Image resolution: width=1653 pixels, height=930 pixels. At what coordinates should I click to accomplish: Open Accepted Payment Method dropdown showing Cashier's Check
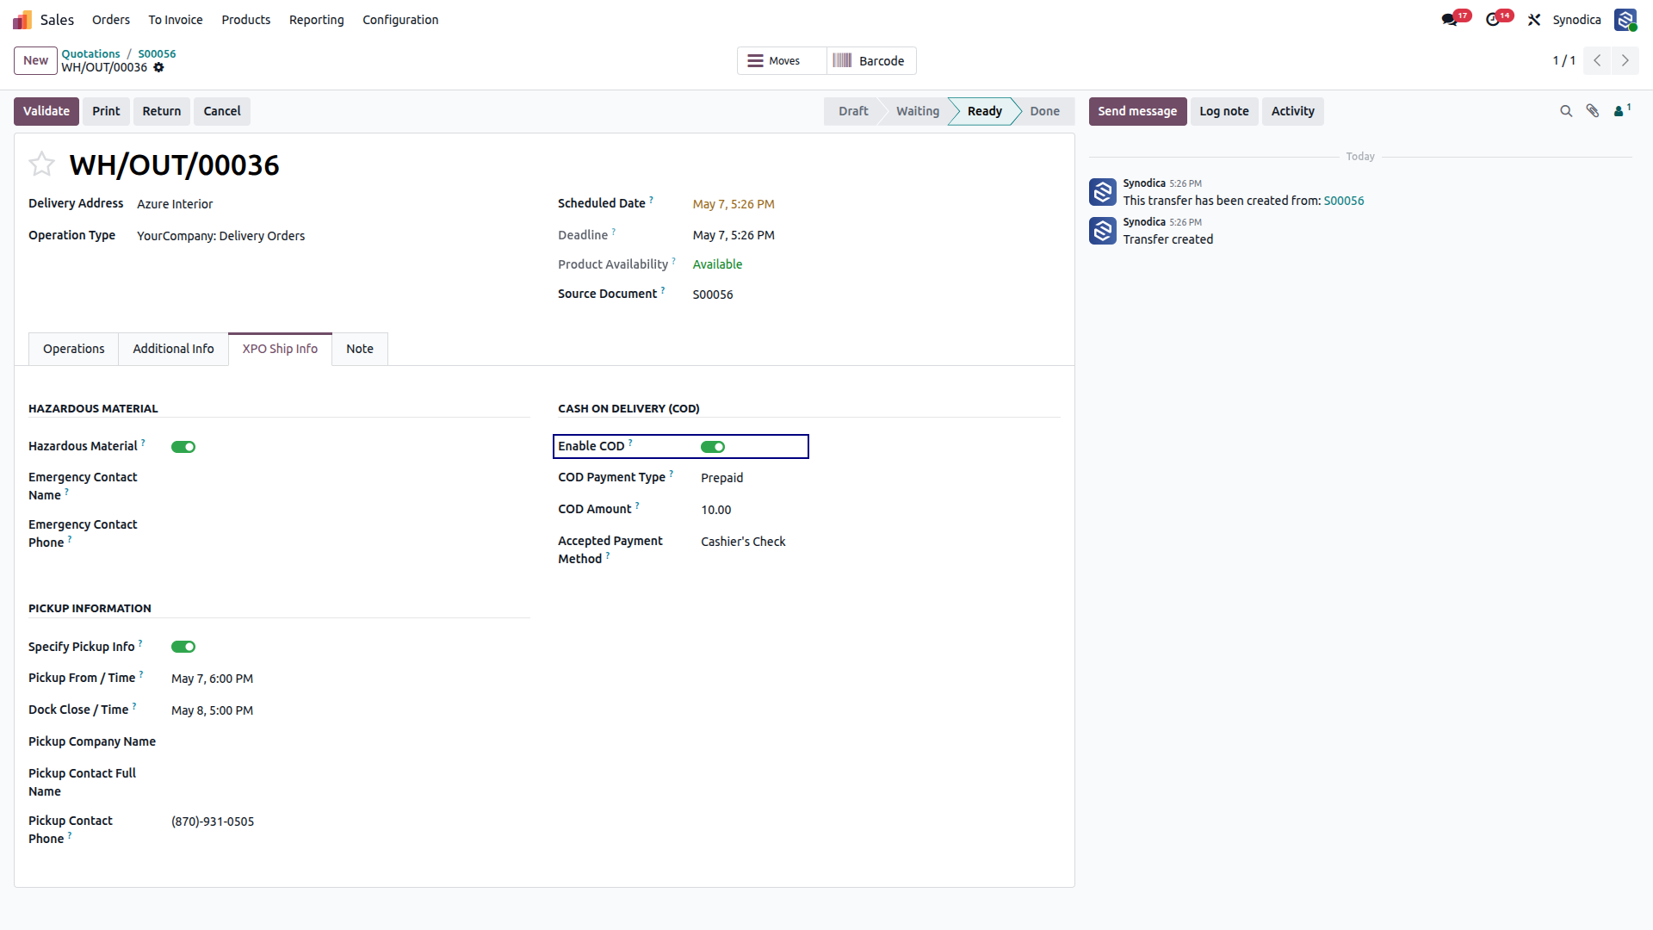[x=880, y=542]
